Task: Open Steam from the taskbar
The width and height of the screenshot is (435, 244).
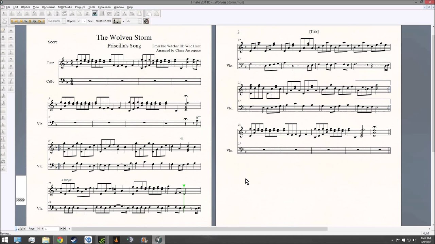Action: click(74, 240)
